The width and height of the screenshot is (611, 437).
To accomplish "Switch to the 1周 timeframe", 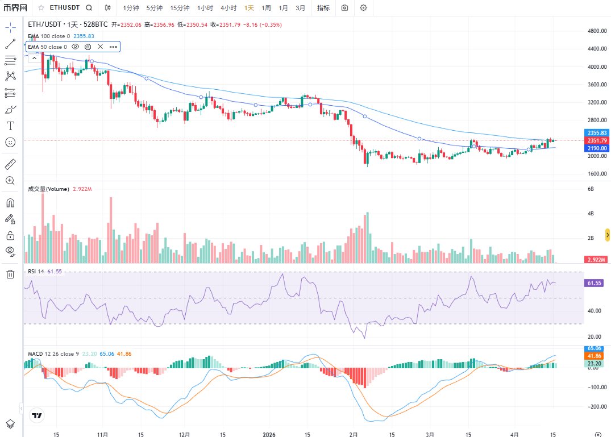I will (x=266, y=8).
